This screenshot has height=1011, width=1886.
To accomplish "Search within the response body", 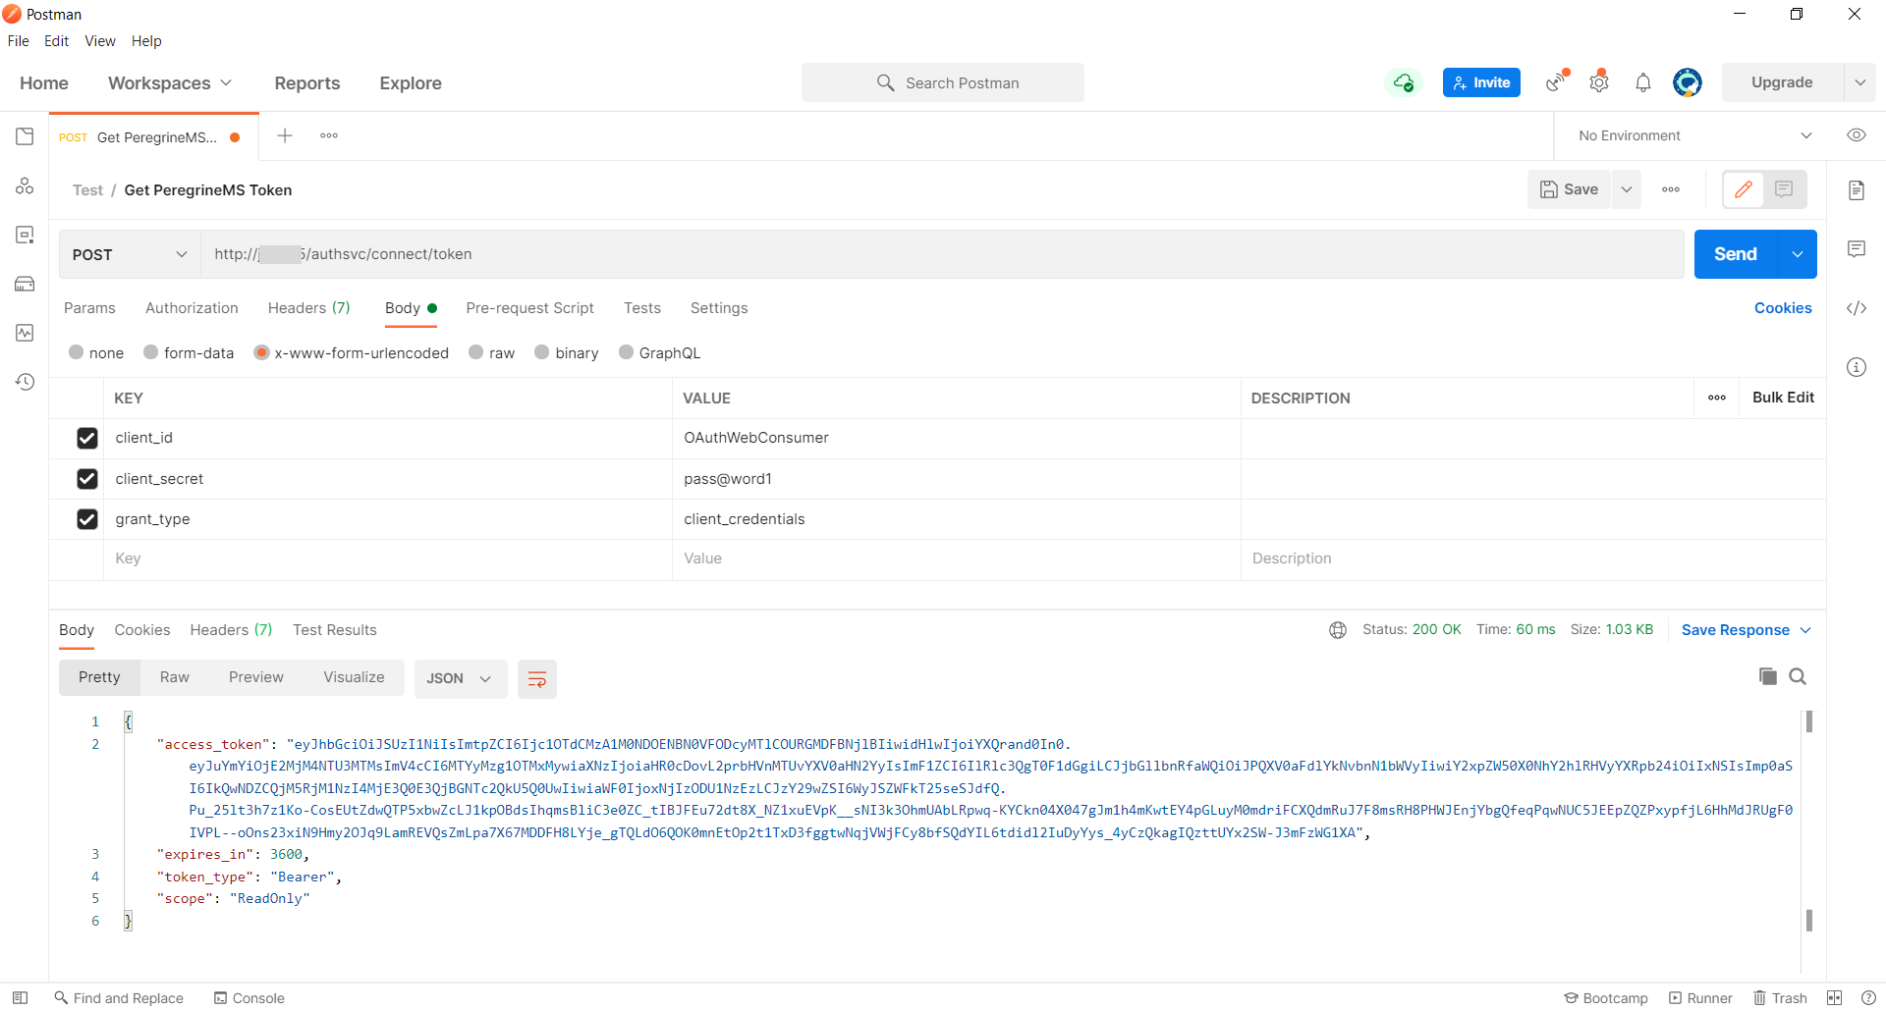I will 1798,676.
